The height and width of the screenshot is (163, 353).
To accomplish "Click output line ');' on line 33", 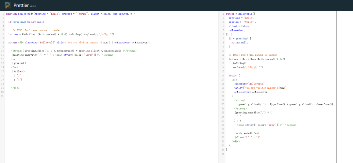I will coord(230,145).
